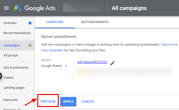Click the Google Ads logo
This screenshot has width=179, height=110.
coord(34,8)
